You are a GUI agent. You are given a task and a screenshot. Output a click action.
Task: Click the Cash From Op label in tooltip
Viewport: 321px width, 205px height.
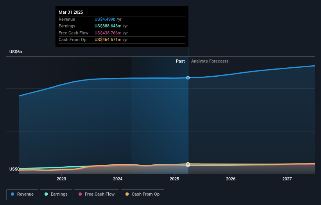pos(72,40)
